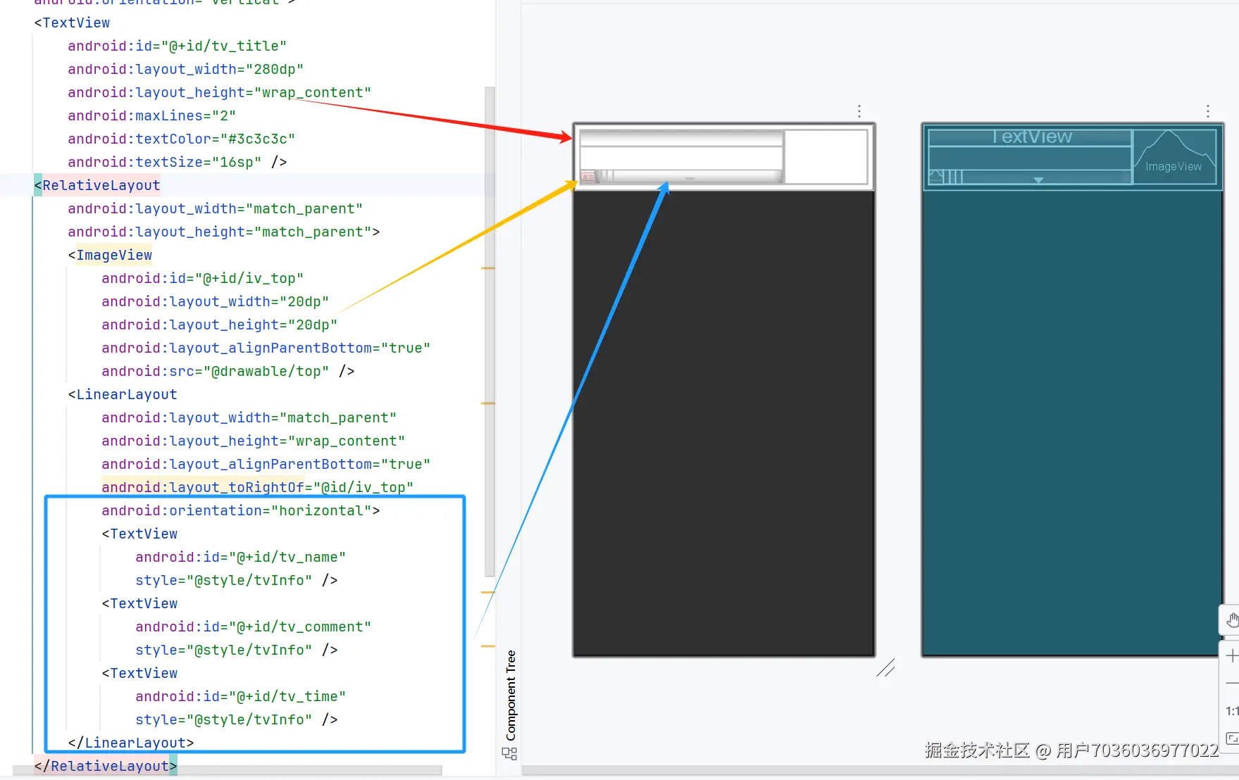Click the style line below tv_time id

point(237,719)
